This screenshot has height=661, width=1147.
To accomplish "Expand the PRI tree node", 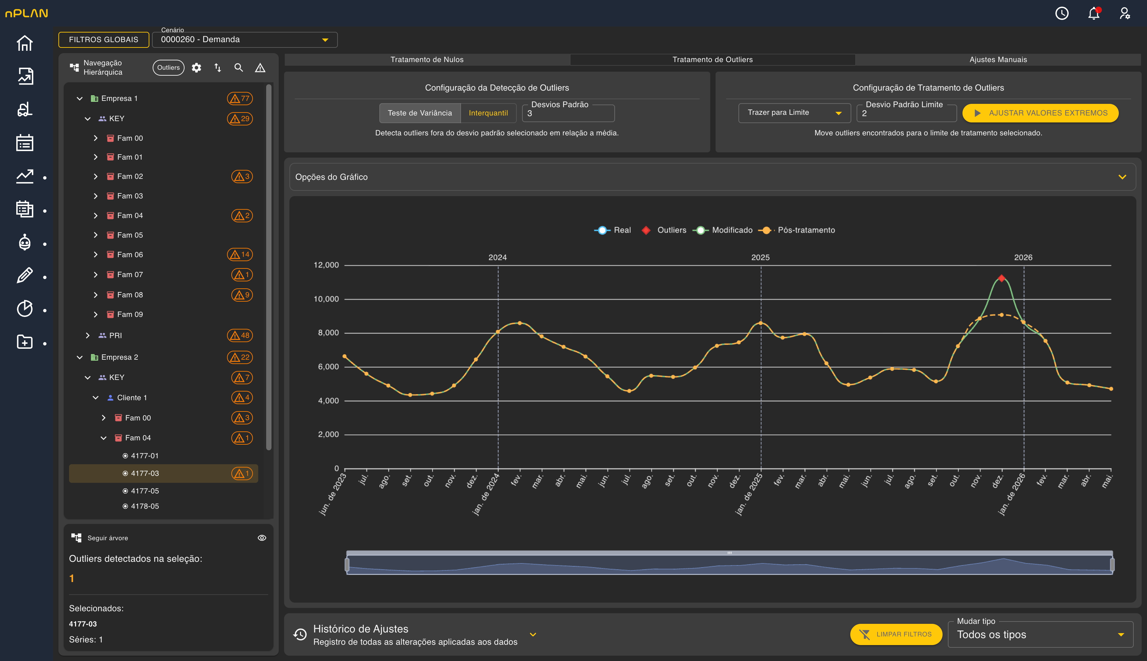I will [88, 335].
